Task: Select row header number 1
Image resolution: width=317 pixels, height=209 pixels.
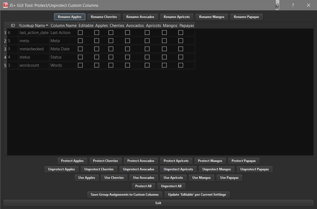Action: click(5, 33)
